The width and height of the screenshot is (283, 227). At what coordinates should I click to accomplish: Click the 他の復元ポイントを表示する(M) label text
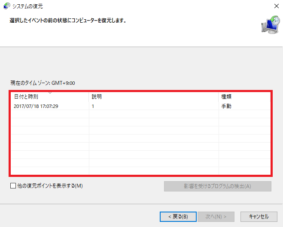(x=50, y=185)
